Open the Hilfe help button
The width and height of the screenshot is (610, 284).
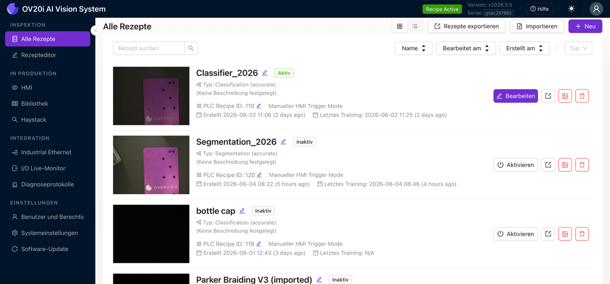(x=539, y=9)
